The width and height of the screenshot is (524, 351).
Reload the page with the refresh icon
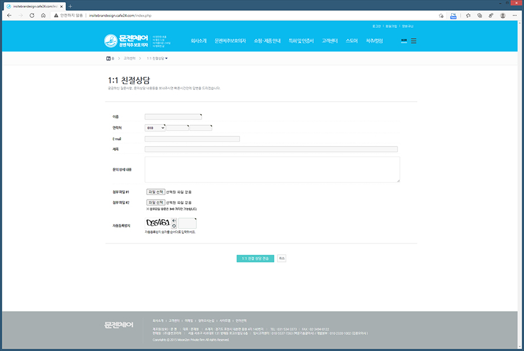click(32, 15)
